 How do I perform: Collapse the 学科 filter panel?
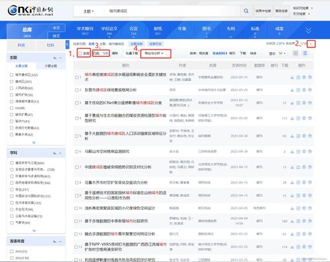tap(61, 153)
